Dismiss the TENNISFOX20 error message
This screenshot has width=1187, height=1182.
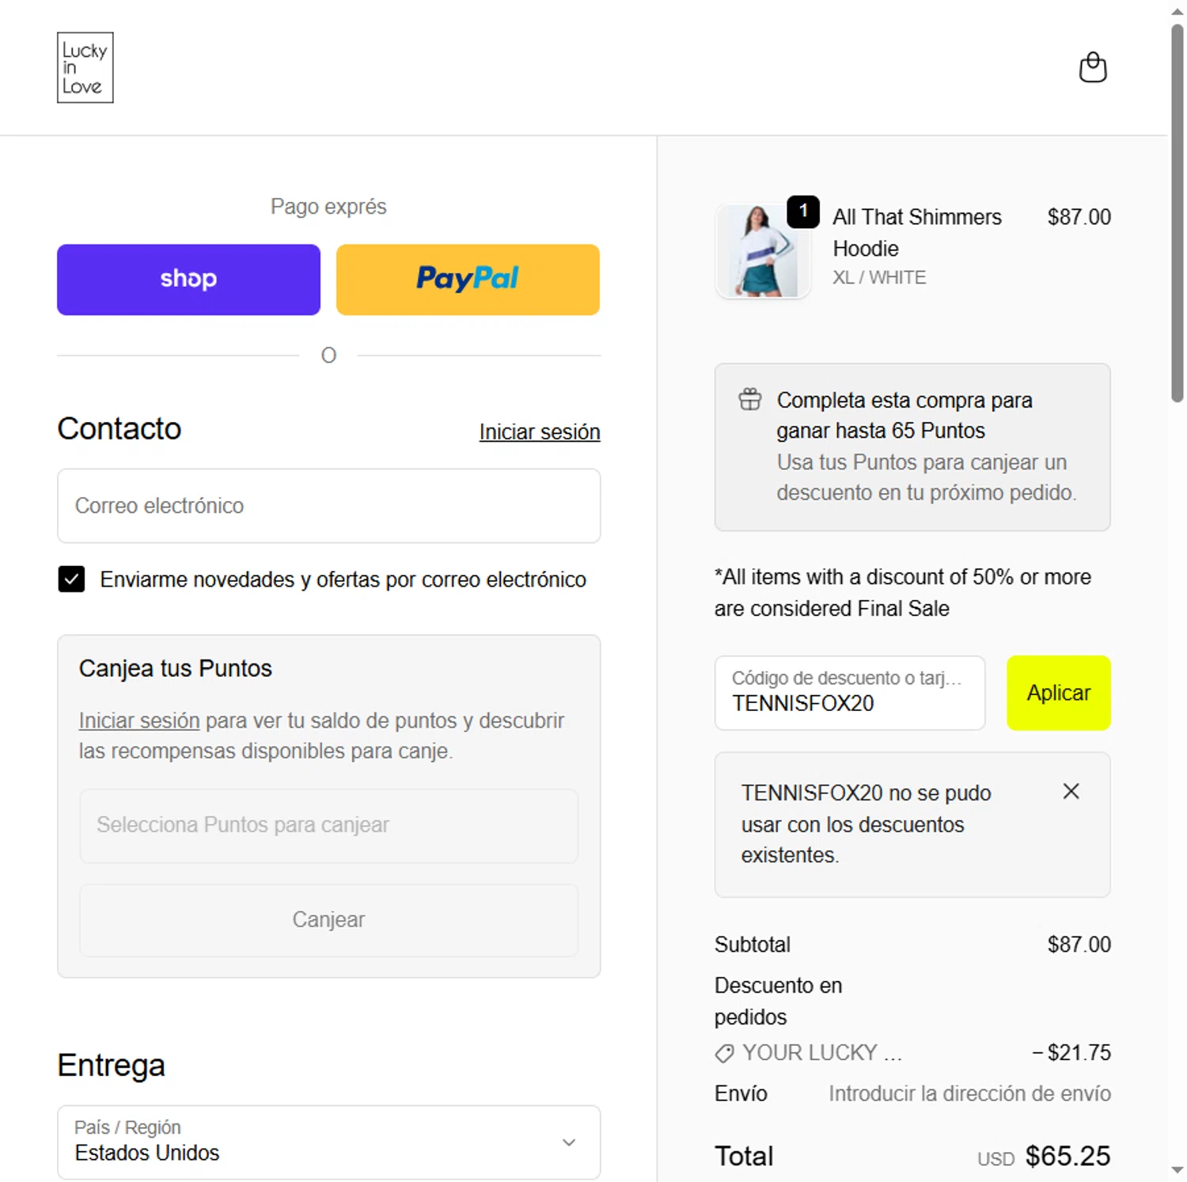coord(1071,791)
